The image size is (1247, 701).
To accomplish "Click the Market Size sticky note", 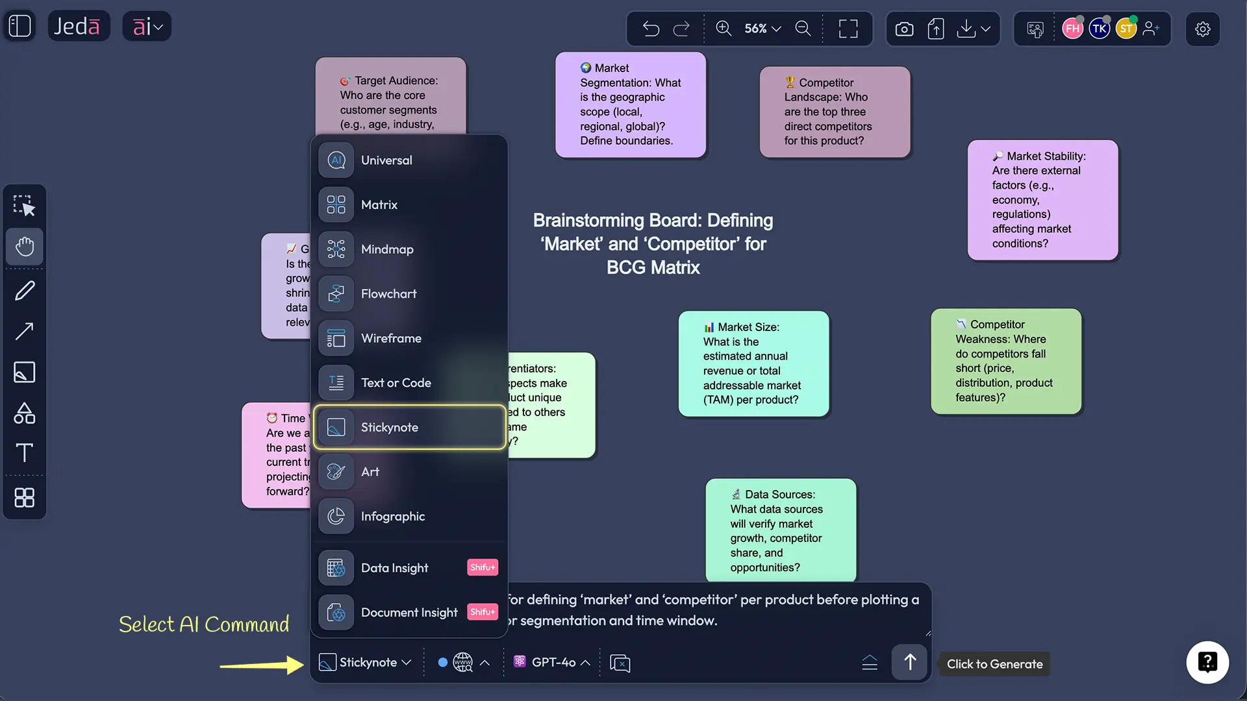I will (753, 363).
